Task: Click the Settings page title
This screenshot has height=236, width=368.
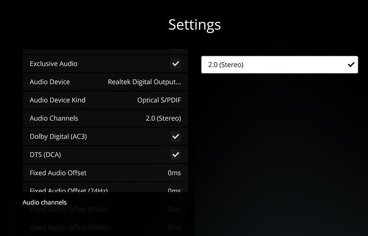Action: 195,25
